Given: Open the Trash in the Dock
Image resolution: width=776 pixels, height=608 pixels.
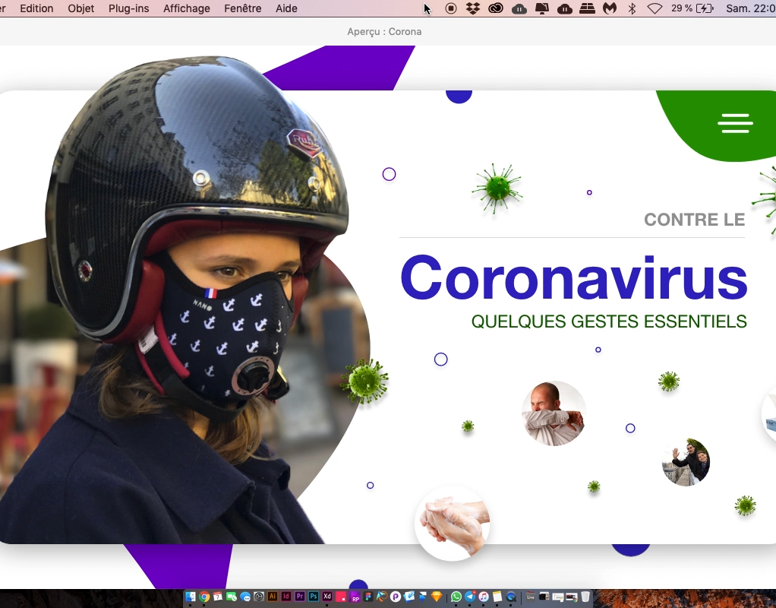Looking at the screenshot, I should 585,596.
